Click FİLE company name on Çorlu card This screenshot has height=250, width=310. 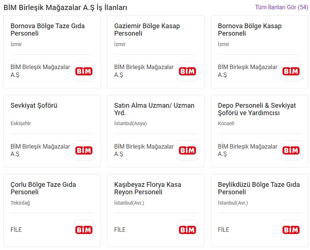click(16, 230)
